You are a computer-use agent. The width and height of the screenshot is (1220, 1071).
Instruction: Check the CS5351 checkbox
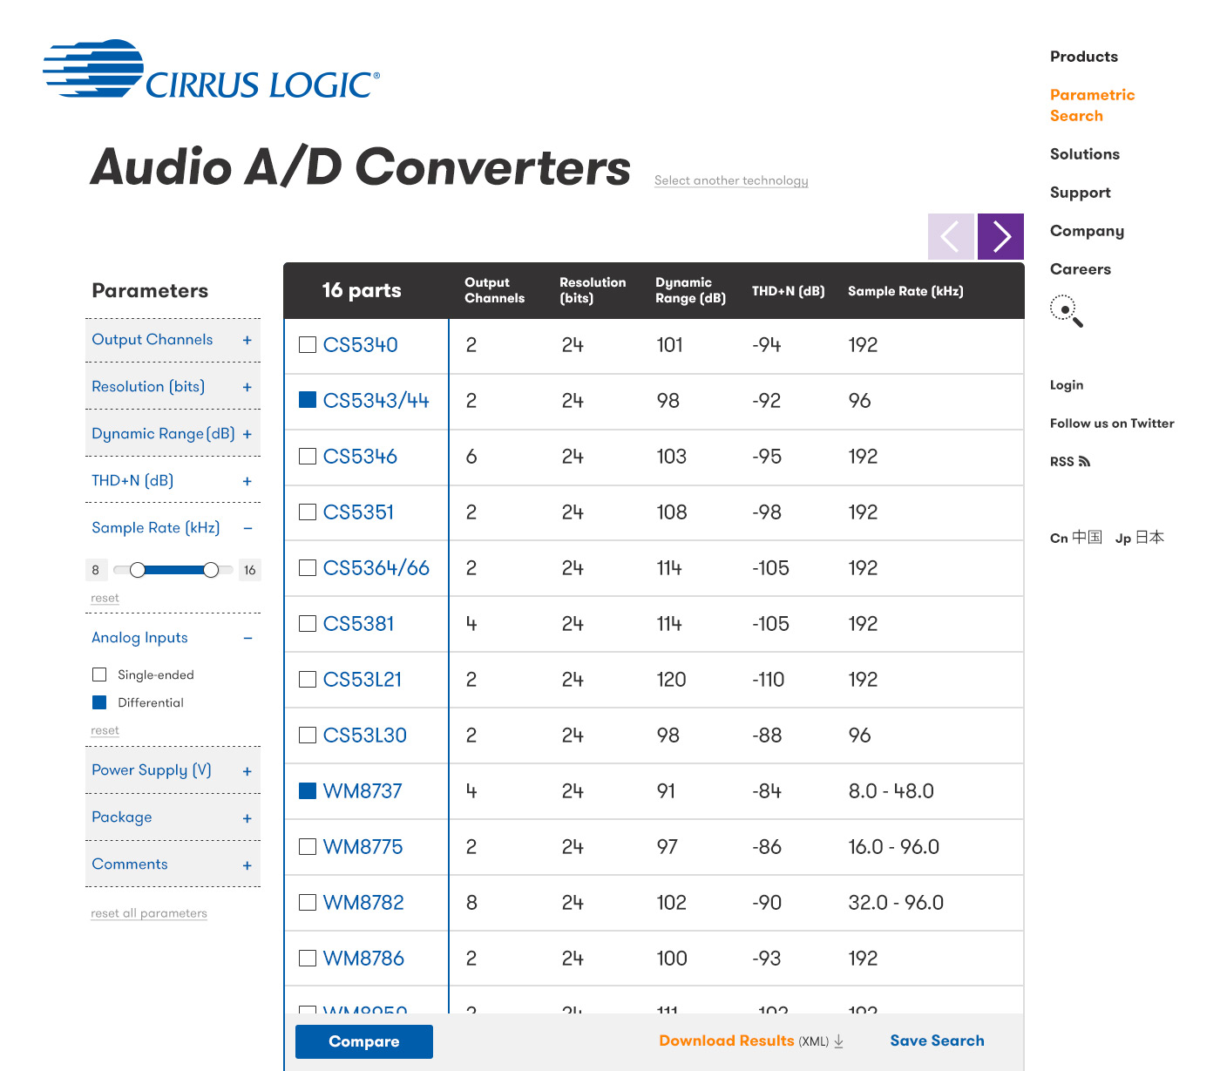point(308,512)
